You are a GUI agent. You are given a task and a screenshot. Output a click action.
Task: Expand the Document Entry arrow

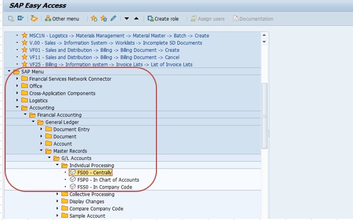(41, 129)
